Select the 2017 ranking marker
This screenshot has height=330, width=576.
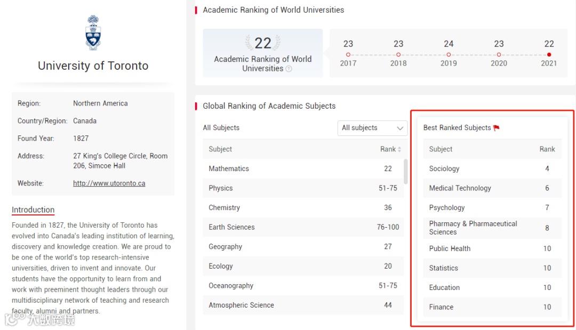pos(348,55)
